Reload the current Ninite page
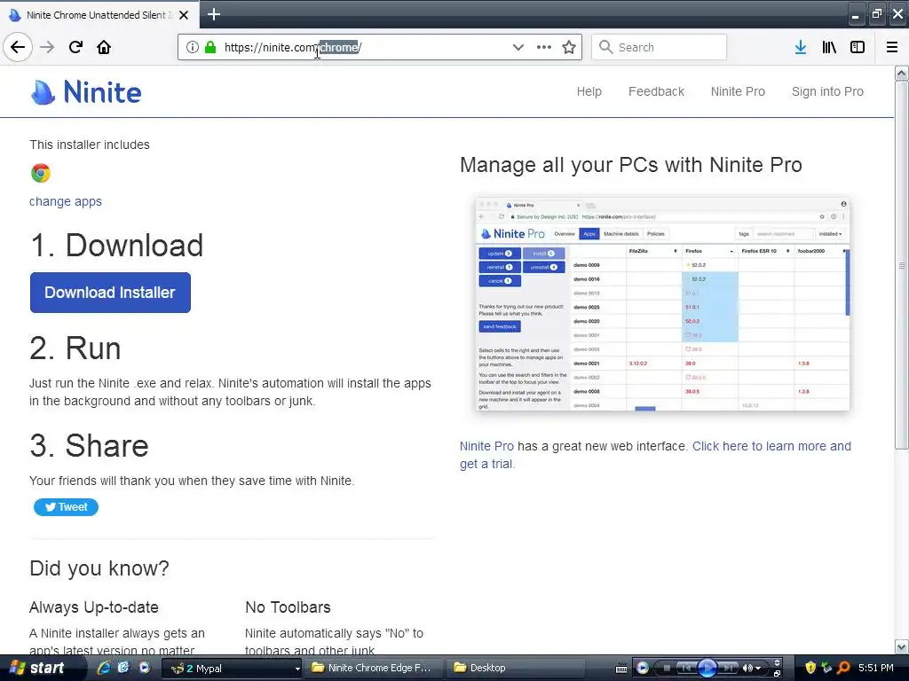This screenshot has height=681, width=909. [x=75, y=47]
